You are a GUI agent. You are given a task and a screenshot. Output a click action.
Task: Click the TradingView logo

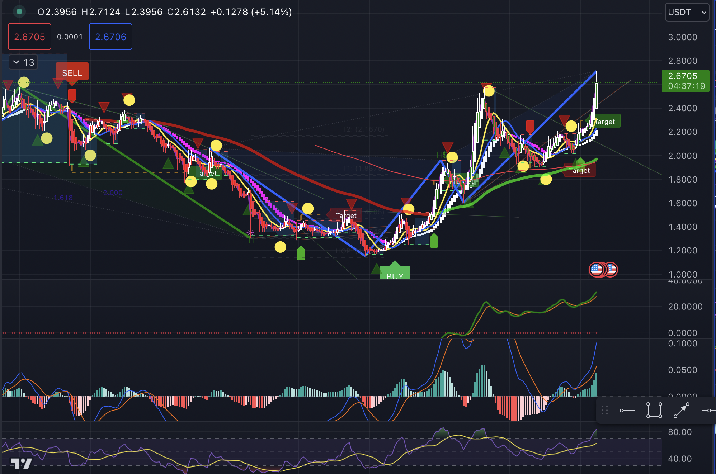click(x=21, y=463)
